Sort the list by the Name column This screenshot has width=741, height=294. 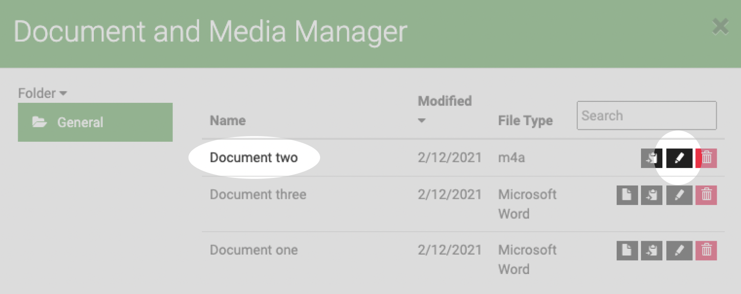(228, 120)
